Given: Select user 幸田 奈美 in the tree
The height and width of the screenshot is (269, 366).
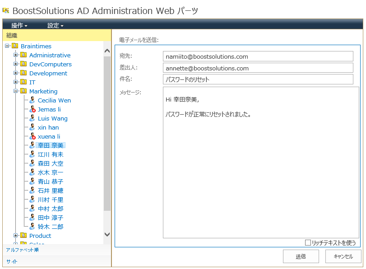Looking at the screenshot, I should coord(51,145).
